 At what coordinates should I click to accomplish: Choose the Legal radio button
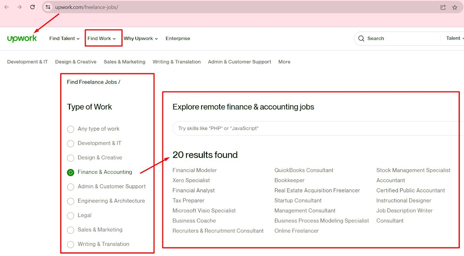tap(70, 216)
